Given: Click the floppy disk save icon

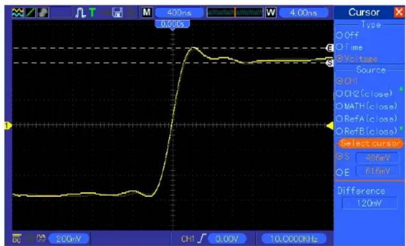Looking at the screenshot, I should tap(117, 12).
